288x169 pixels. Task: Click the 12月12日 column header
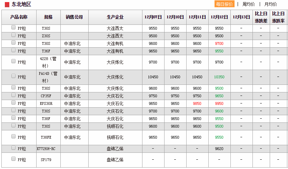(x=219, y=17)
